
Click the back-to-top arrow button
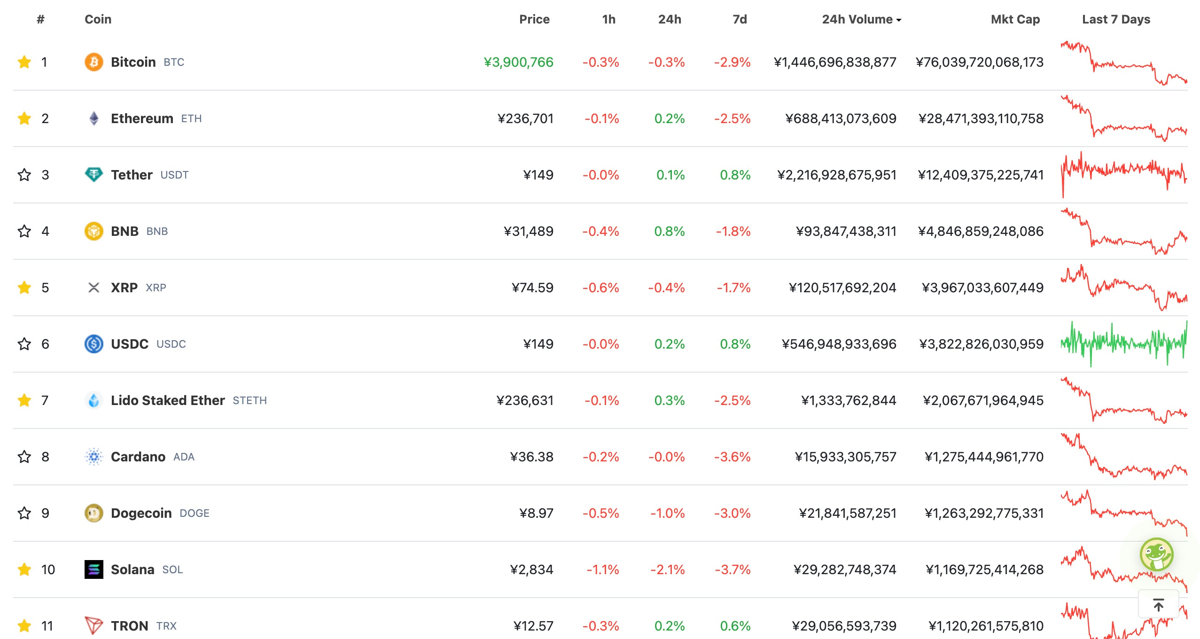pyautogui.click(x=1159, y=605)
